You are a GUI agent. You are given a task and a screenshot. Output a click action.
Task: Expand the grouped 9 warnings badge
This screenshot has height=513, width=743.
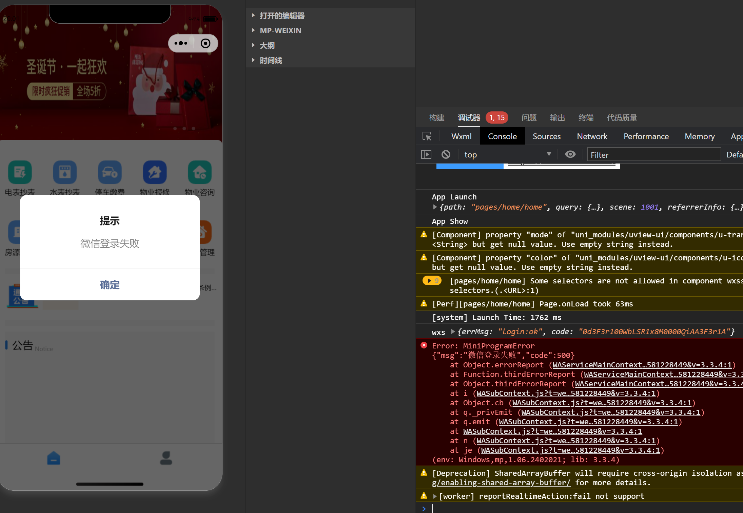[432, 281]
